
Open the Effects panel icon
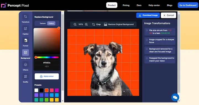25,65
